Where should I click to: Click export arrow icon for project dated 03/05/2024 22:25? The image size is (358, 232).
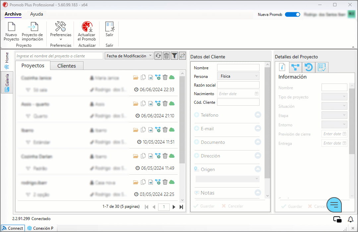click(x=151, y=182)
